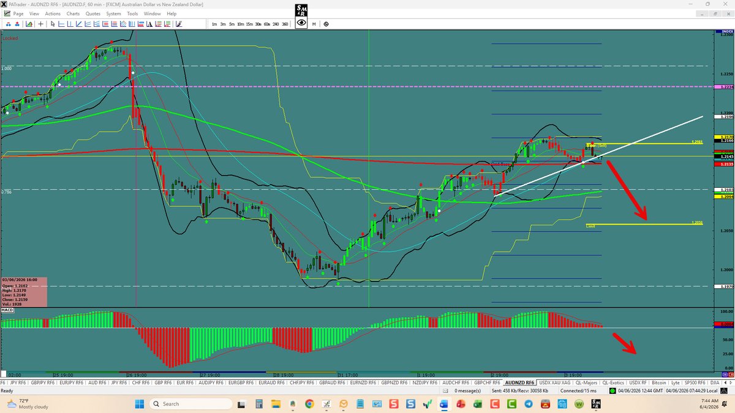Switch to 5m timeframe
Screen dimensions: 735x413
click(232, 24)
